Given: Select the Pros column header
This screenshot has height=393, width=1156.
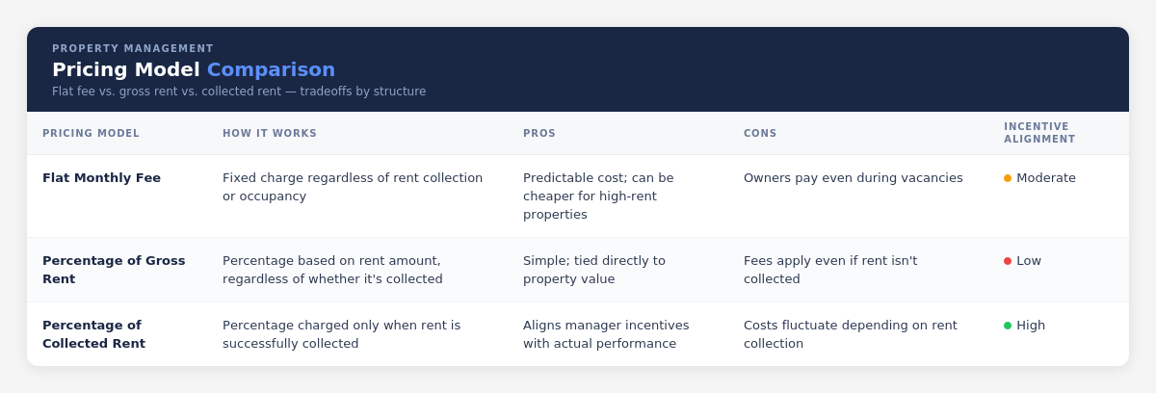Looking at the screenshot, I should coord(539,134).
